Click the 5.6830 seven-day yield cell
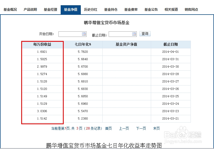This screenshot has height=149, width=214. [x=83, y=89]
